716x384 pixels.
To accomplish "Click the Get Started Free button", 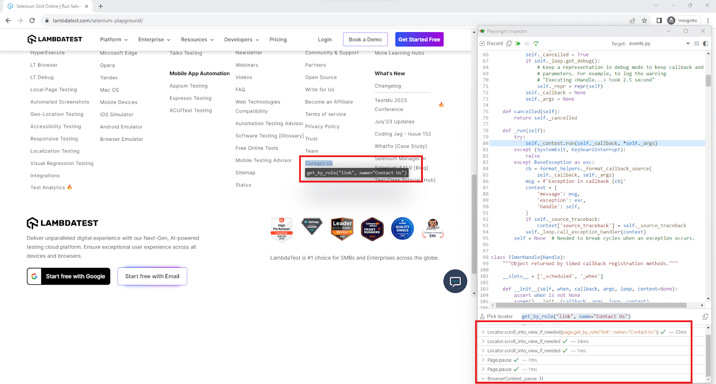I will pos(419,39).
